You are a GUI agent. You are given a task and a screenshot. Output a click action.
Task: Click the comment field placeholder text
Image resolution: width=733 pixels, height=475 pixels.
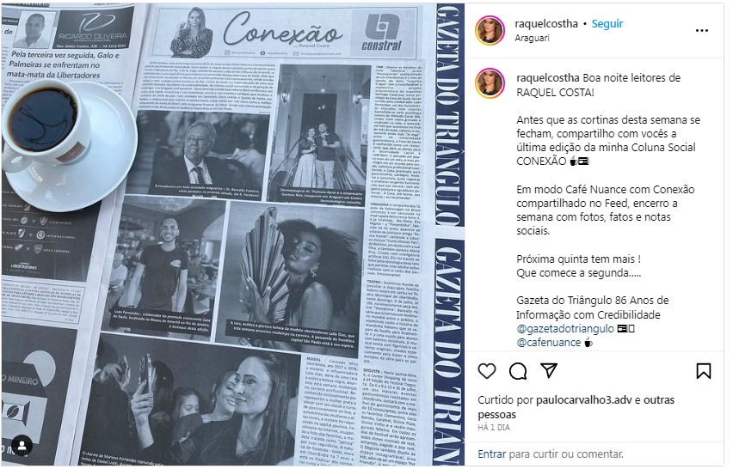(565, 454)
